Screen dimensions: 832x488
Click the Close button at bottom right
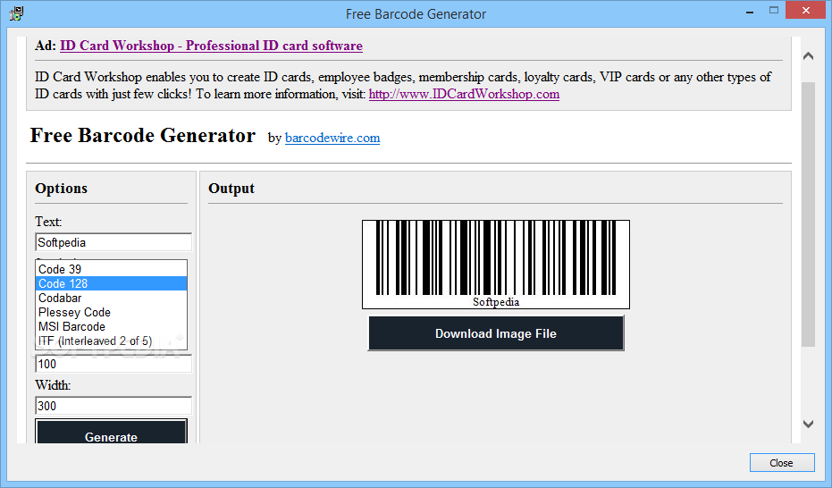click(782, 463)
